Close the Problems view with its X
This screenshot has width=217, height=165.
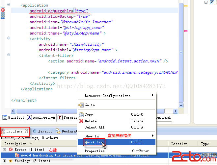[x=26, y=131]
